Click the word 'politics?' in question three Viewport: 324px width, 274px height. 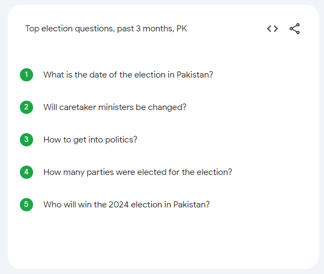coord(121,140)
